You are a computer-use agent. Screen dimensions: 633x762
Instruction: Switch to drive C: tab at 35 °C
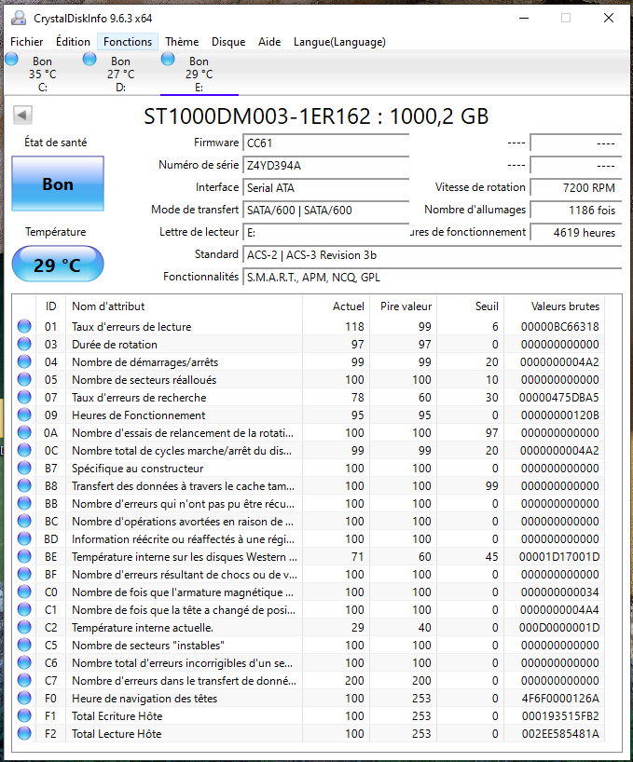pos(43,74)
